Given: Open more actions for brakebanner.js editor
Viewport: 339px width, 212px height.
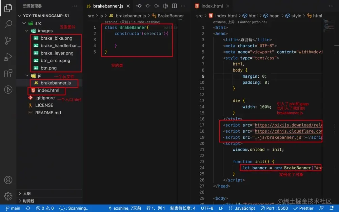Looking at the screenshot, I should pos(183,6).
